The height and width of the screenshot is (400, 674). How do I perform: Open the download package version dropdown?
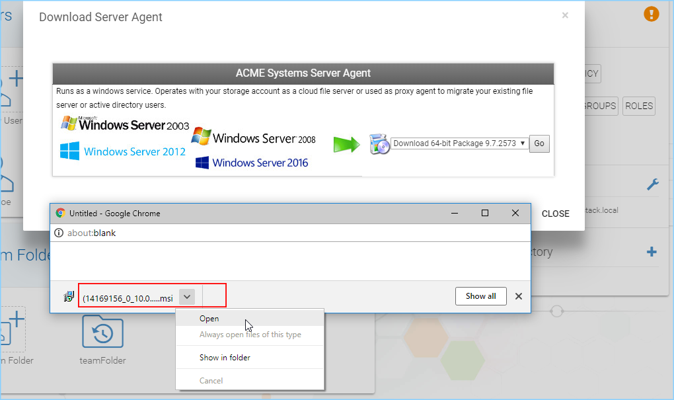pos(459,143)
